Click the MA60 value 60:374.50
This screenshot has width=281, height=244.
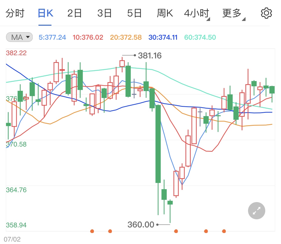pyautogui.click(x=200, y=37)
